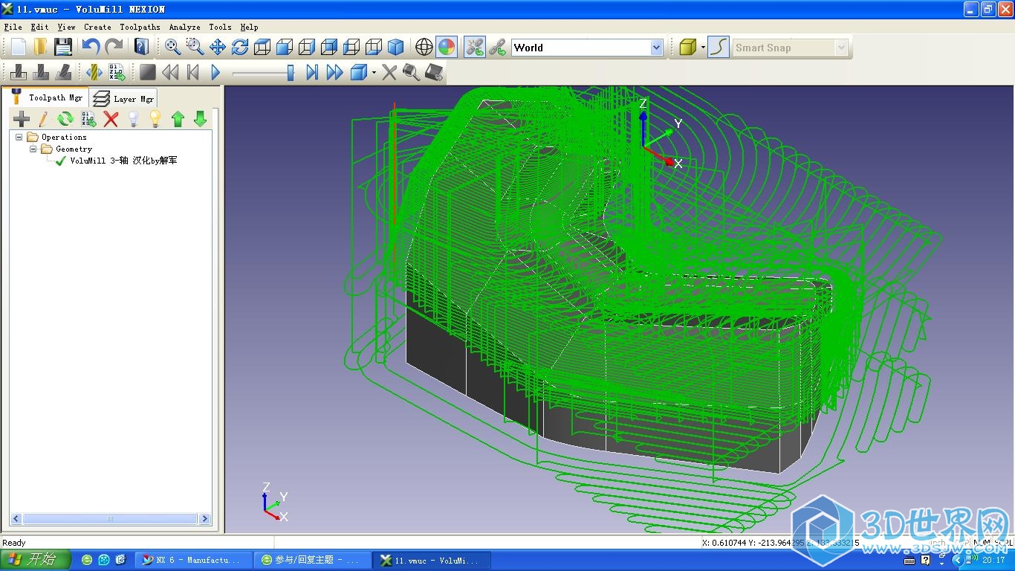Click the yellow solid cube icon
This screenshot has height=571, width=1015.
point(687,47)
